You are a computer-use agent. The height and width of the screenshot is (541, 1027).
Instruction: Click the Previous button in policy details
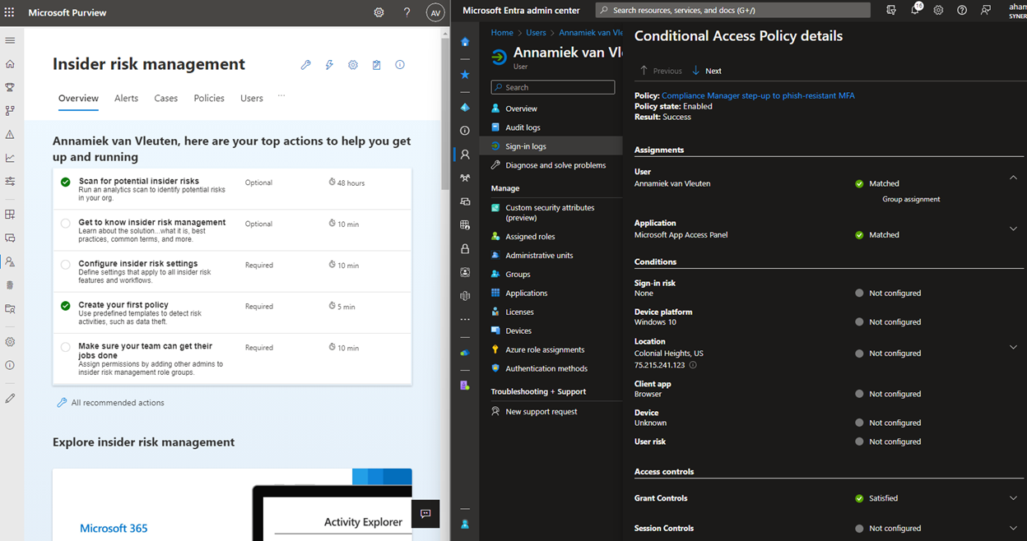click(x=661, y=71)
